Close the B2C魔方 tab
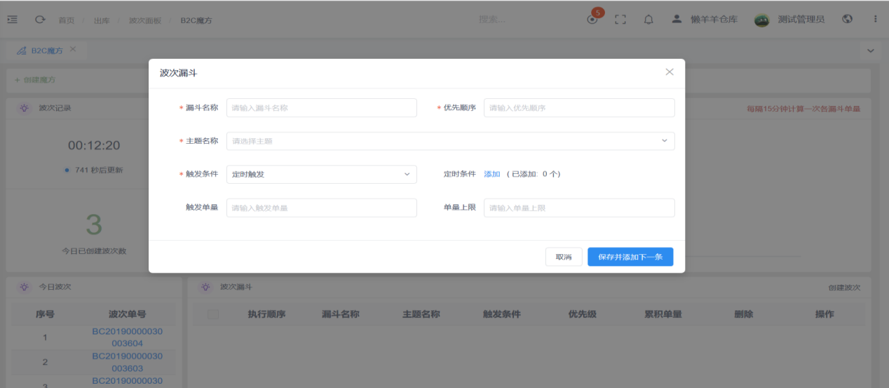The height and width of the screenshot is (388, 889). [x=73, y=50]
